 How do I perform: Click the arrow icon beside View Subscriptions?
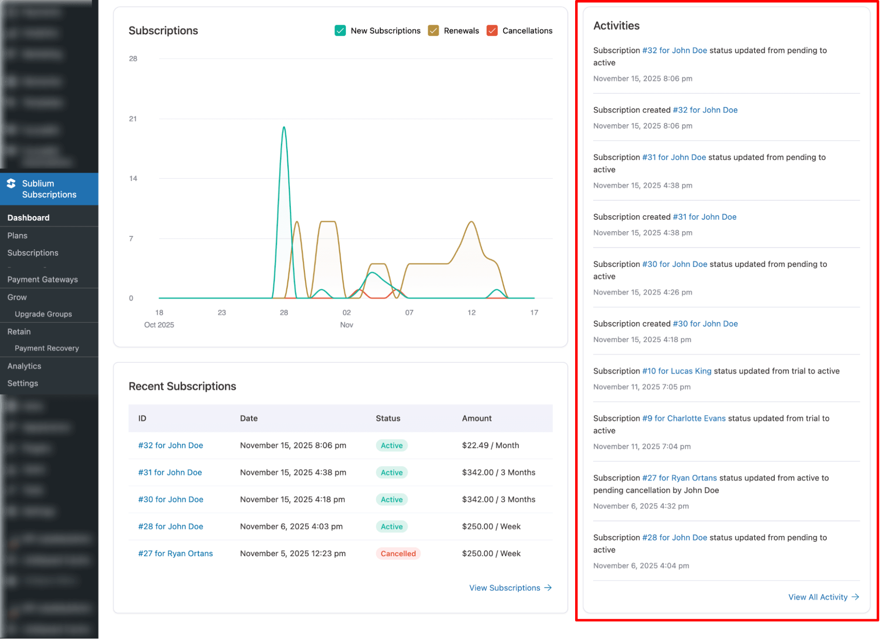(548, 587)
